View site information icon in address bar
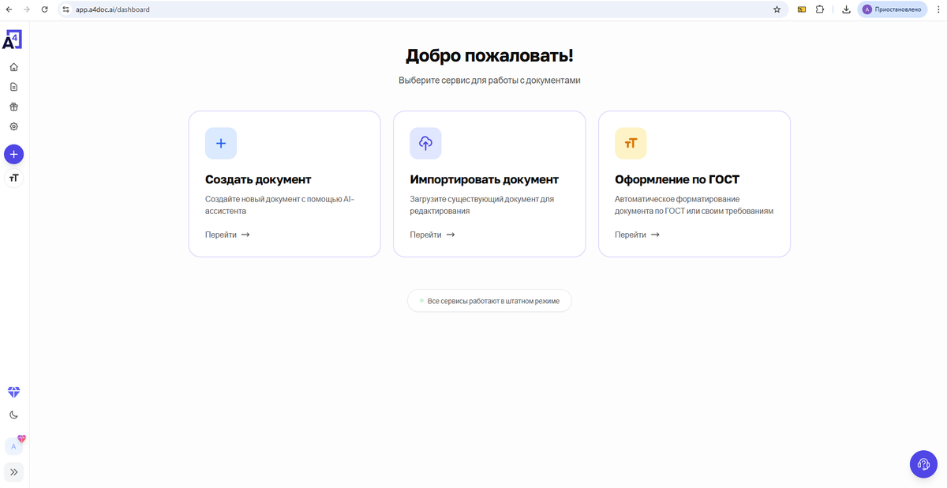Viewport: 947px width, 488px height. pos(66,9)
